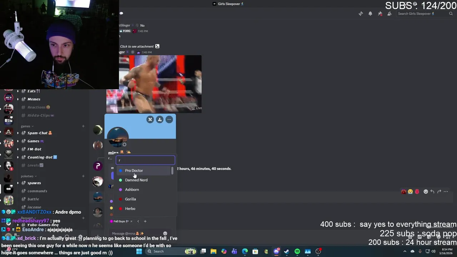Collapse roles with the left arrow

[138, 221]
